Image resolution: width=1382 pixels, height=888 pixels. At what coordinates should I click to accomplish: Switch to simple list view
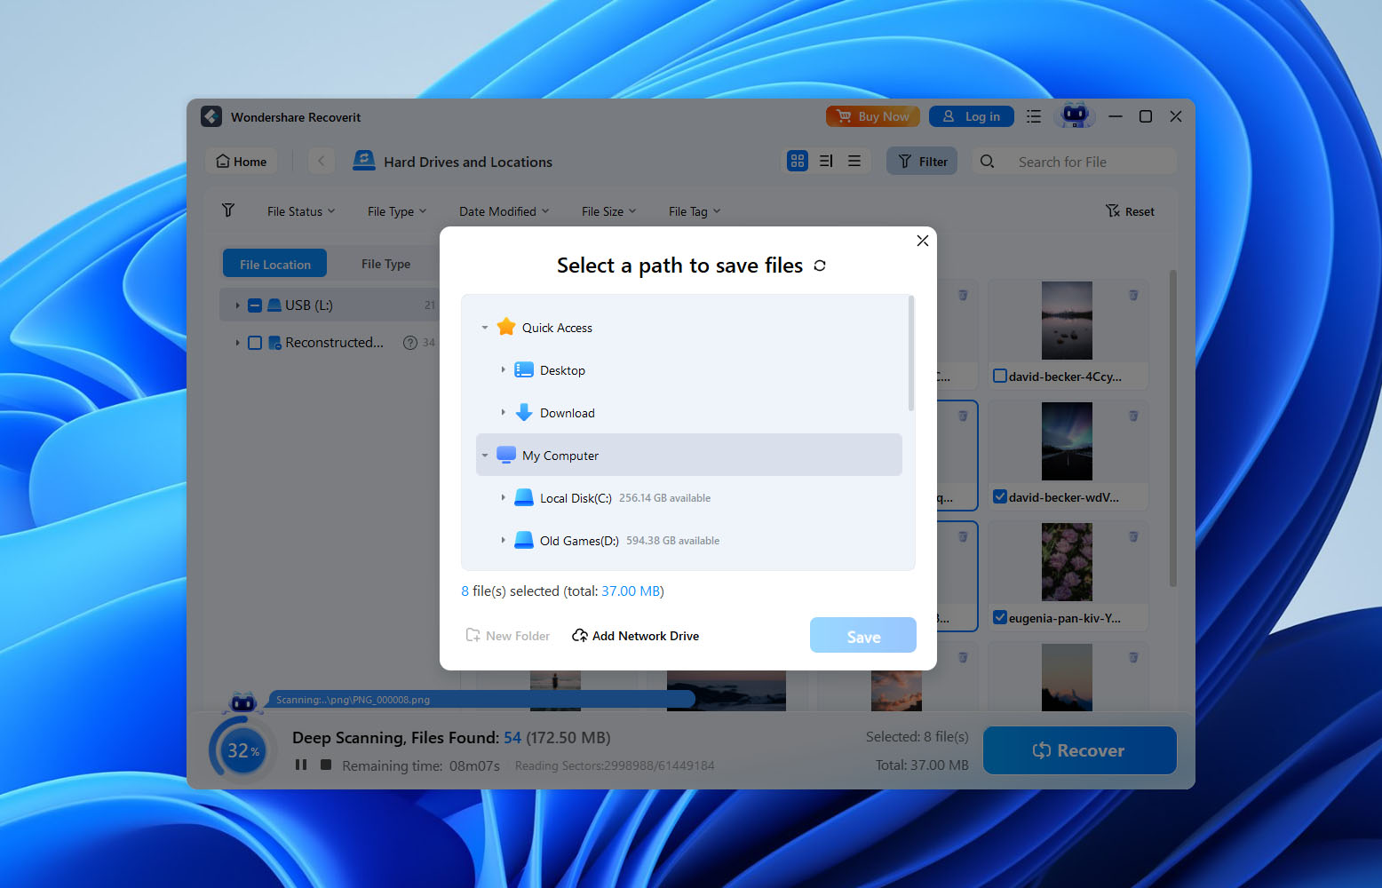tap(854, 161)
